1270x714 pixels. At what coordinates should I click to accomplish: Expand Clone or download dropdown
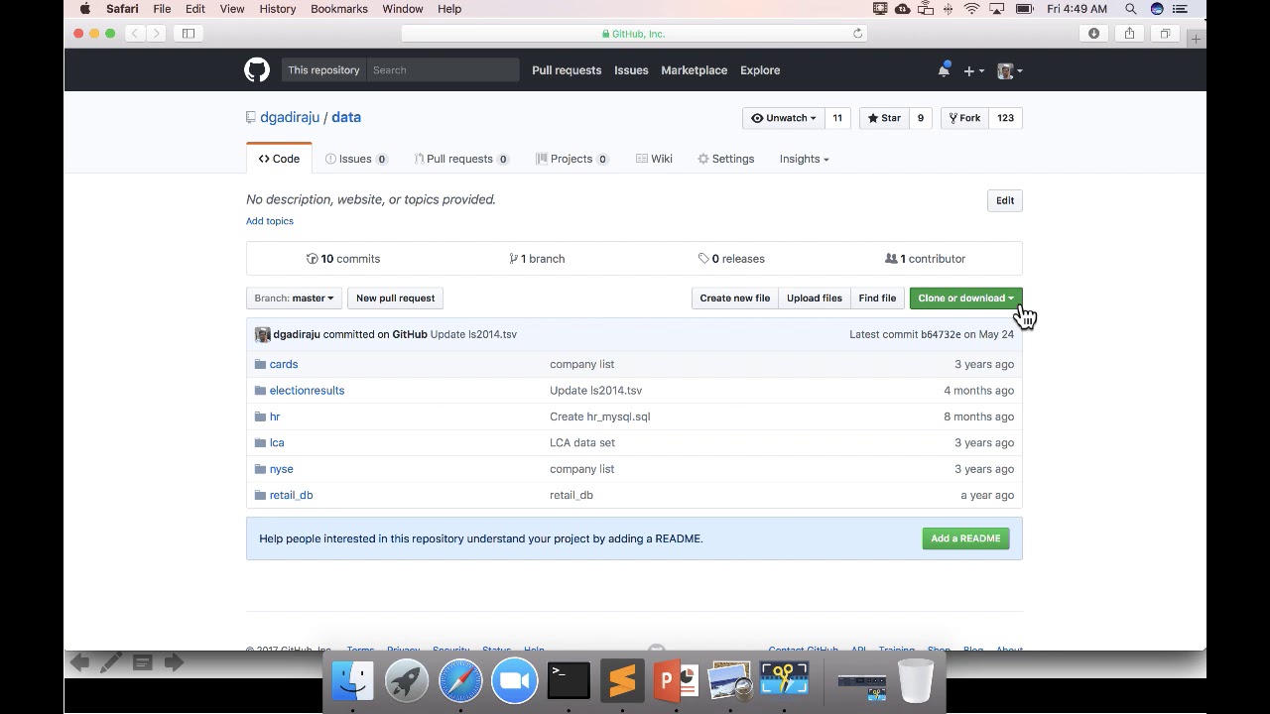pos(965,298)
